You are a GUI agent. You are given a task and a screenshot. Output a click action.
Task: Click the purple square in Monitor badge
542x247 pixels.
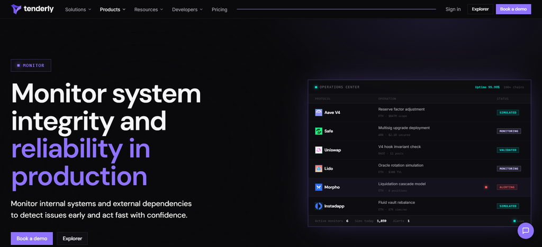coord(19,65)
